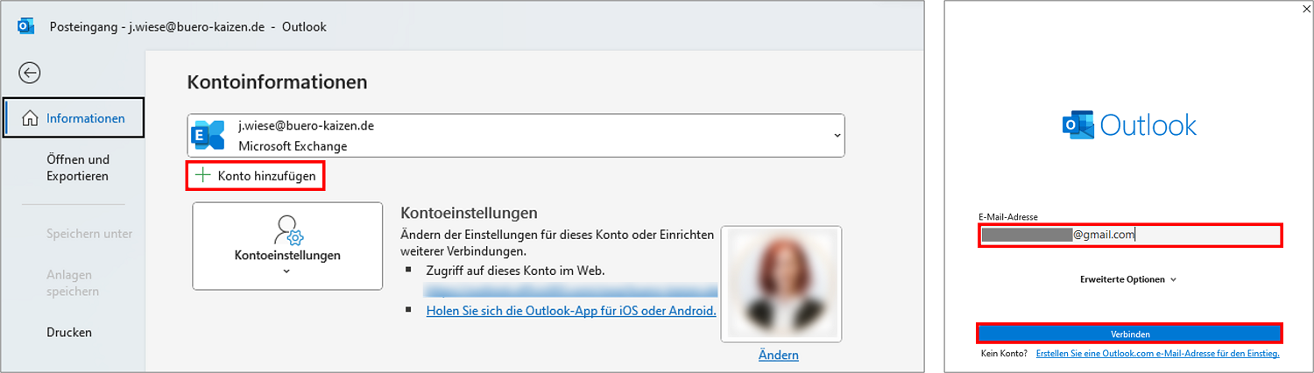Click the Verbinden button
Screen dimensions: 1314x373
tap(1130, 334)
